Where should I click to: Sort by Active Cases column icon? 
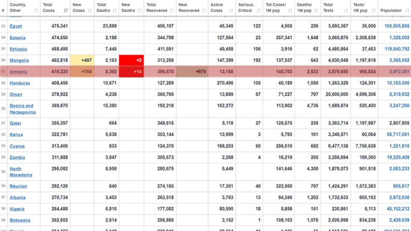click(x=231, y=11)
